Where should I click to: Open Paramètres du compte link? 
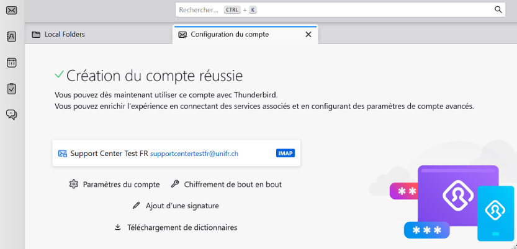(x=121, y=185)
